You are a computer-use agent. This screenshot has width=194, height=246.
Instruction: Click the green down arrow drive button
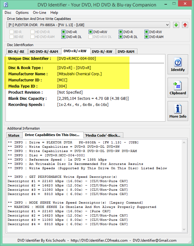point(176,25)
